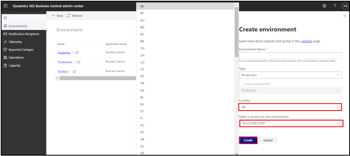Open the Type dropdown showing Production
Screen dimensions: 350x156
pyautogui.click(x=290, y=75)
